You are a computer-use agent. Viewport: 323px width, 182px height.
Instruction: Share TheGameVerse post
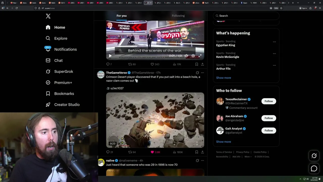click(x=202, y=152)
